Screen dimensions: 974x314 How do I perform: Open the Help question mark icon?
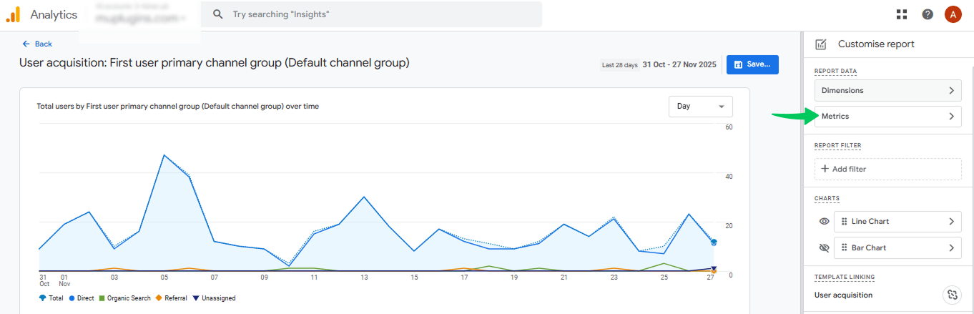click(x=928, y=14)
